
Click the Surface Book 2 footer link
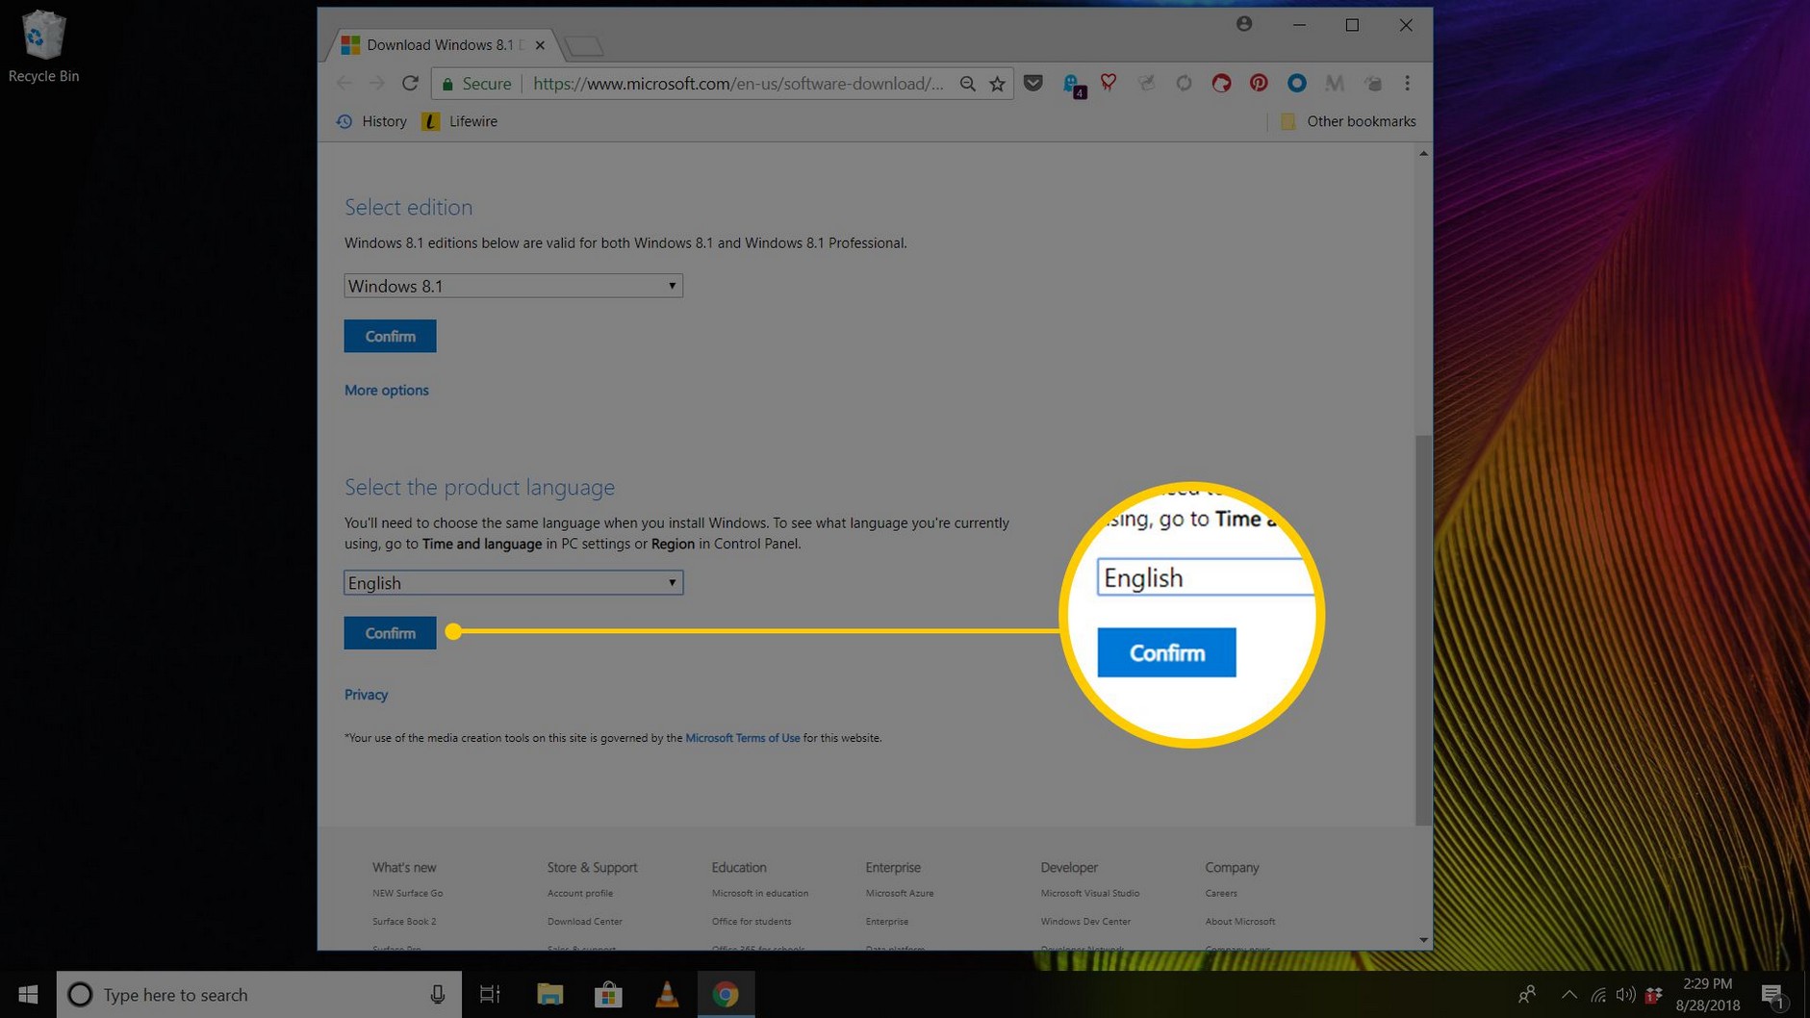(x=404, y=921)
